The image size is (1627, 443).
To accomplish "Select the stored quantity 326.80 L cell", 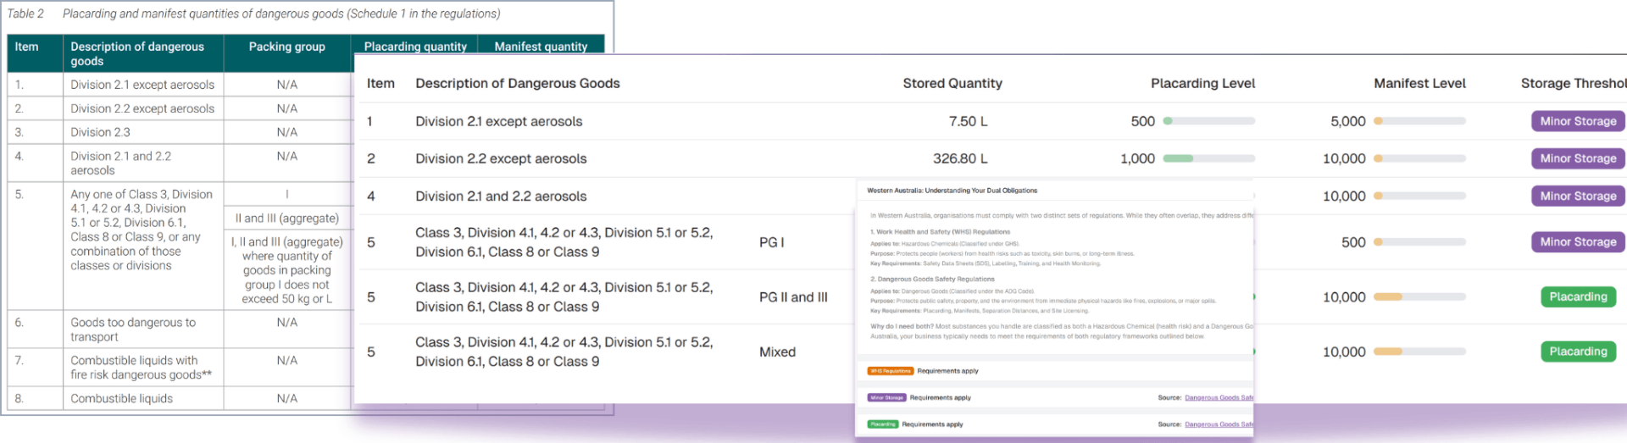I will pos(960,158).
